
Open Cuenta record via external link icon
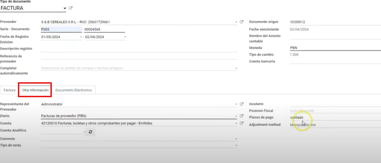242,124
